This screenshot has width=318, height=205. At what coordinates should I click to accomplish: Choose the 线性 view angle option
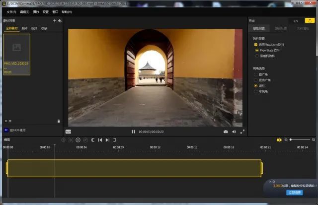257,85
